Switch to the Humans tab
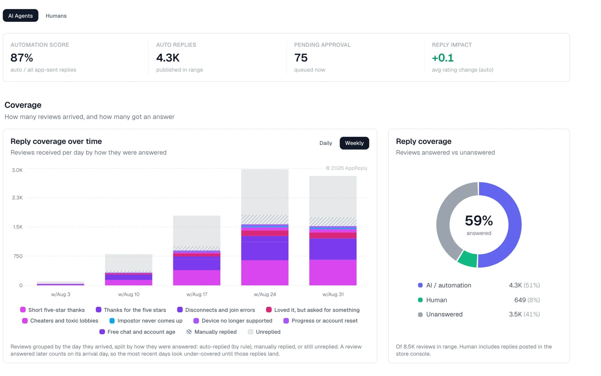Image resolution: width=601 pixels, height=376 pixels. coord(56,16)
